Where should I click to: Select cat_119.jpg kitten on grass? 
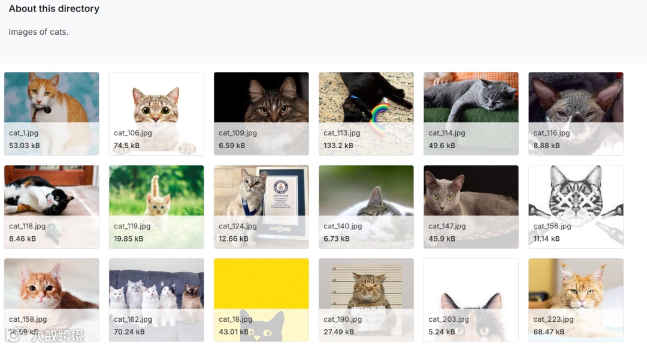[156, 207]
